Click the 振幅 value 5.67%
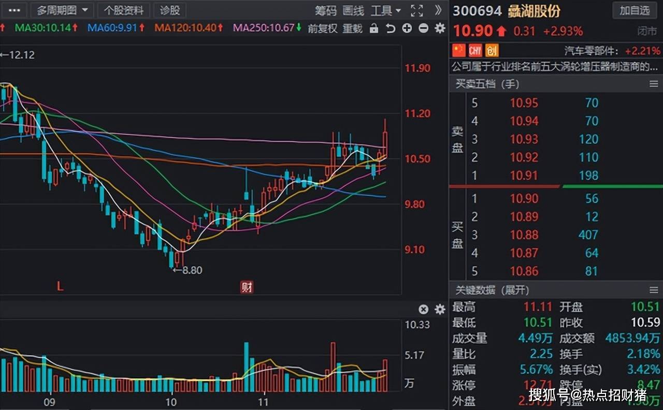Image resolution: width=663 pixels, height=410 pixels. [537, 370]
